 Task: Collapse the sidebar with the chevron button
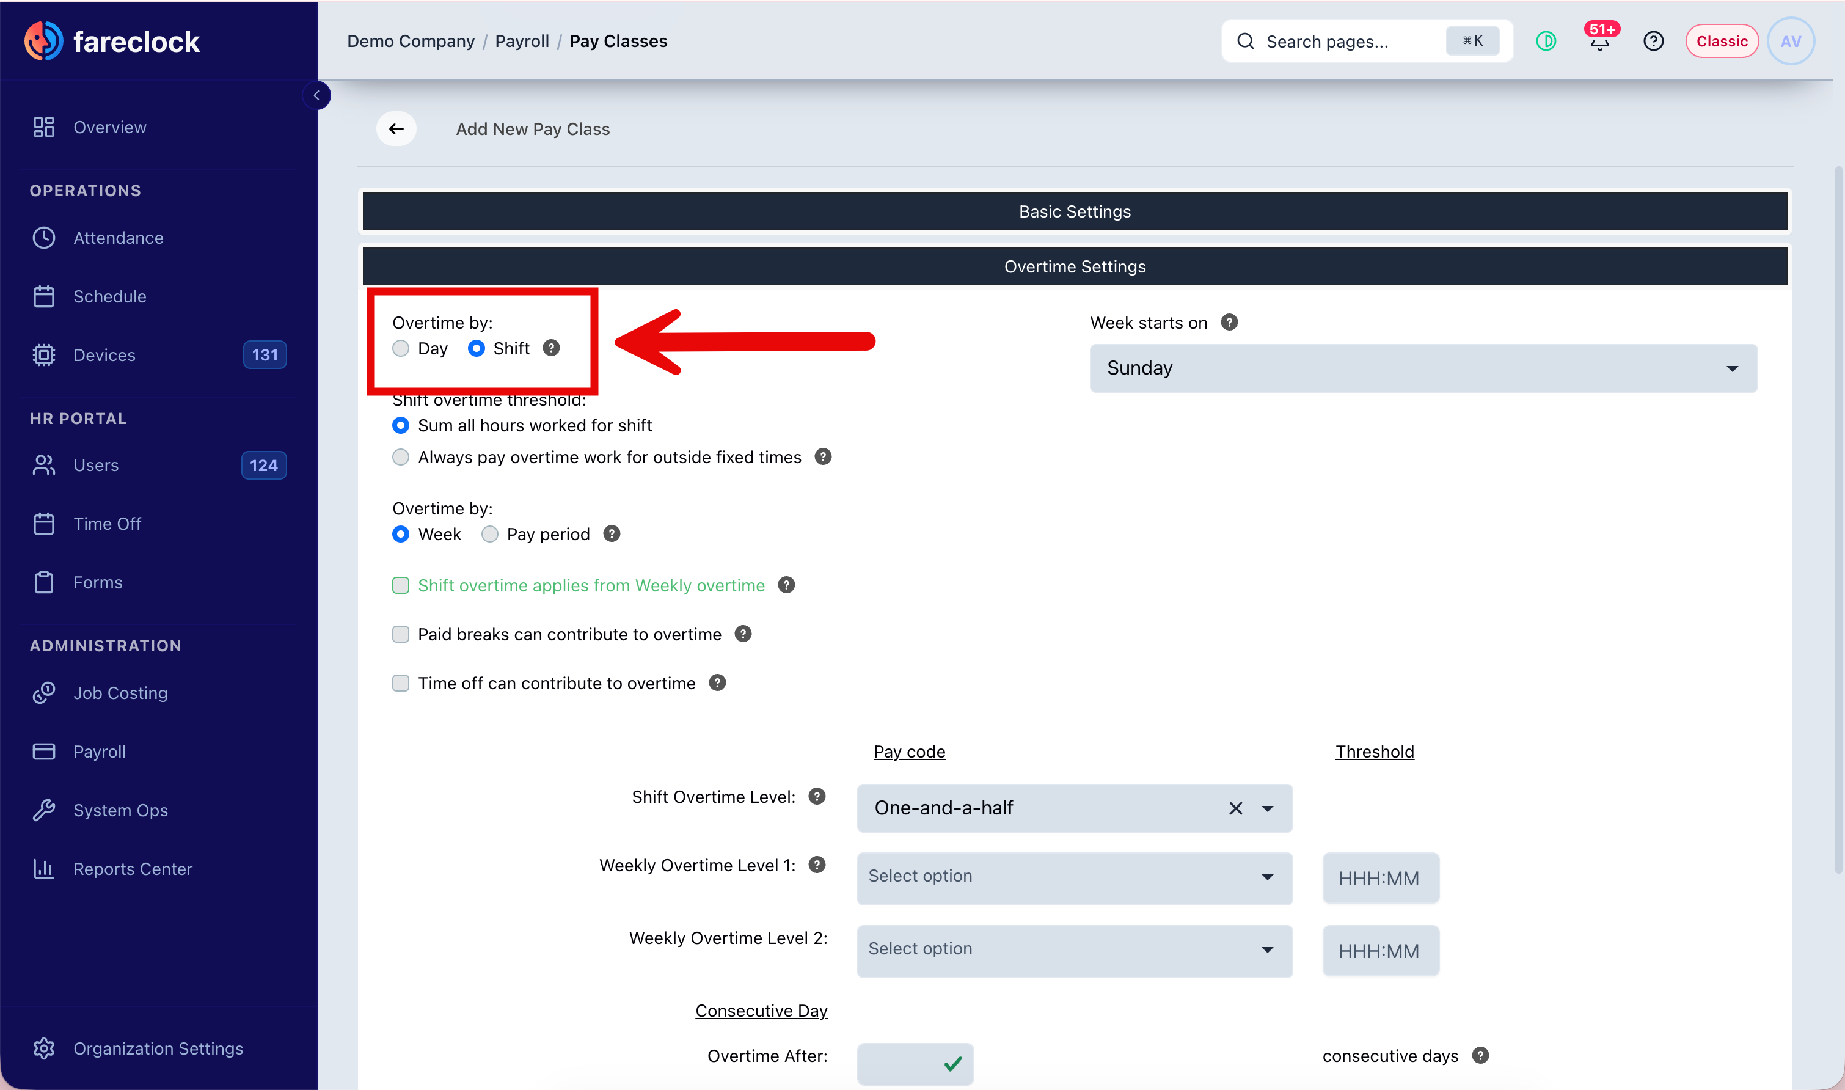[x=316, y=95]
